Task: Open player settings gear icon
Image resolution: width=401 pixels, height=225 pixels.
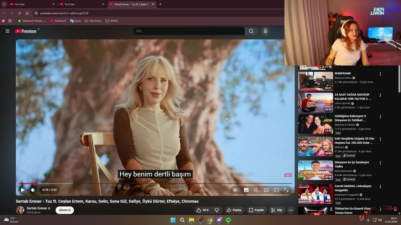Action: 256,190
